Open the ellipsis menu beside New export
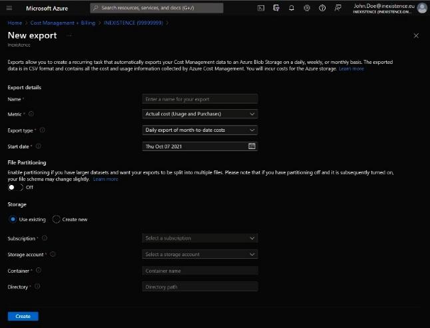The width and height of the screenshot is (430, 328). tap(69, 35)
